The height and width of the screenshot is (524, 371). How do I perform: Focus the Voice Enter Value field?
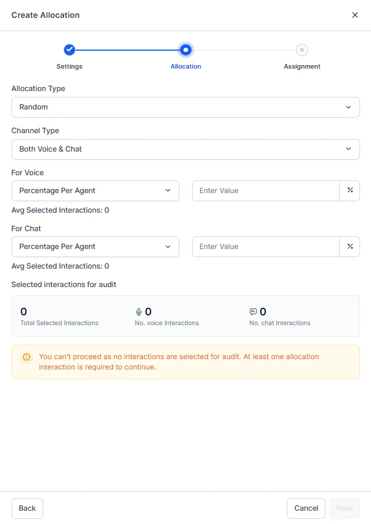coord(265,191)
